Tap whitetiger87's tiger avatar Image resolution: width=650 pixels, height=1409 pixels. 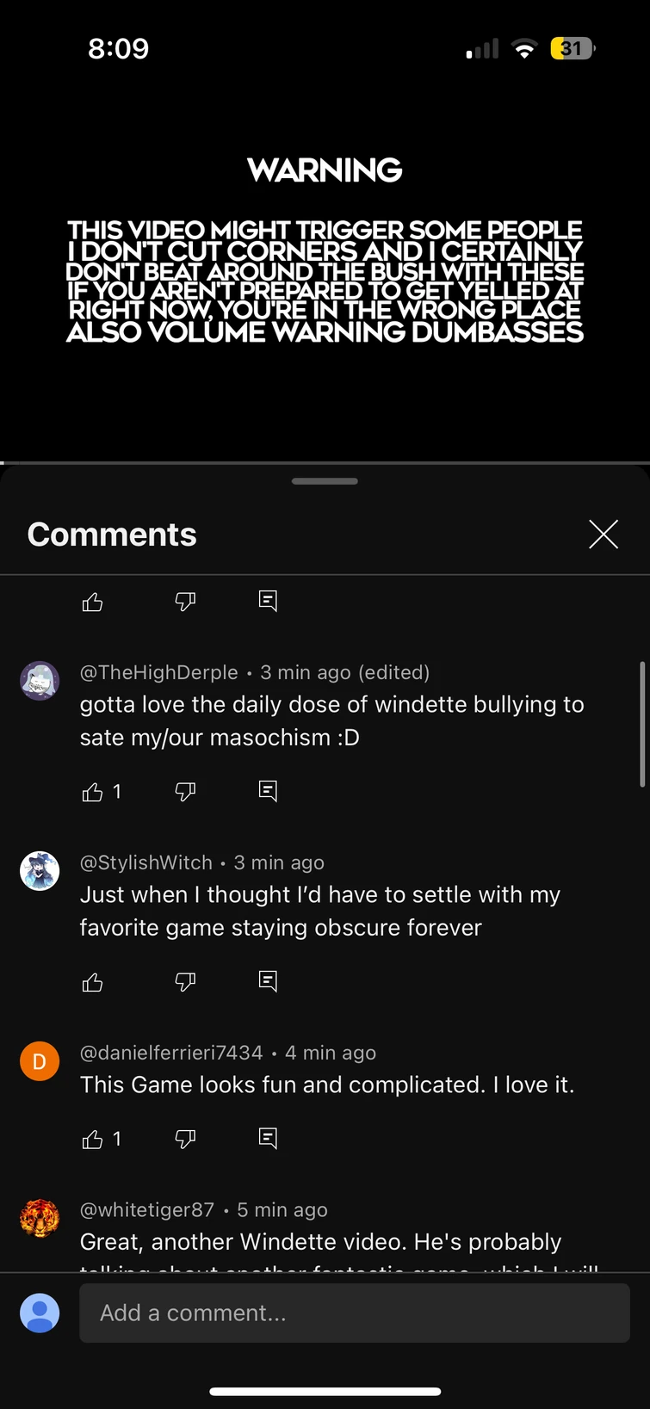40,1219
